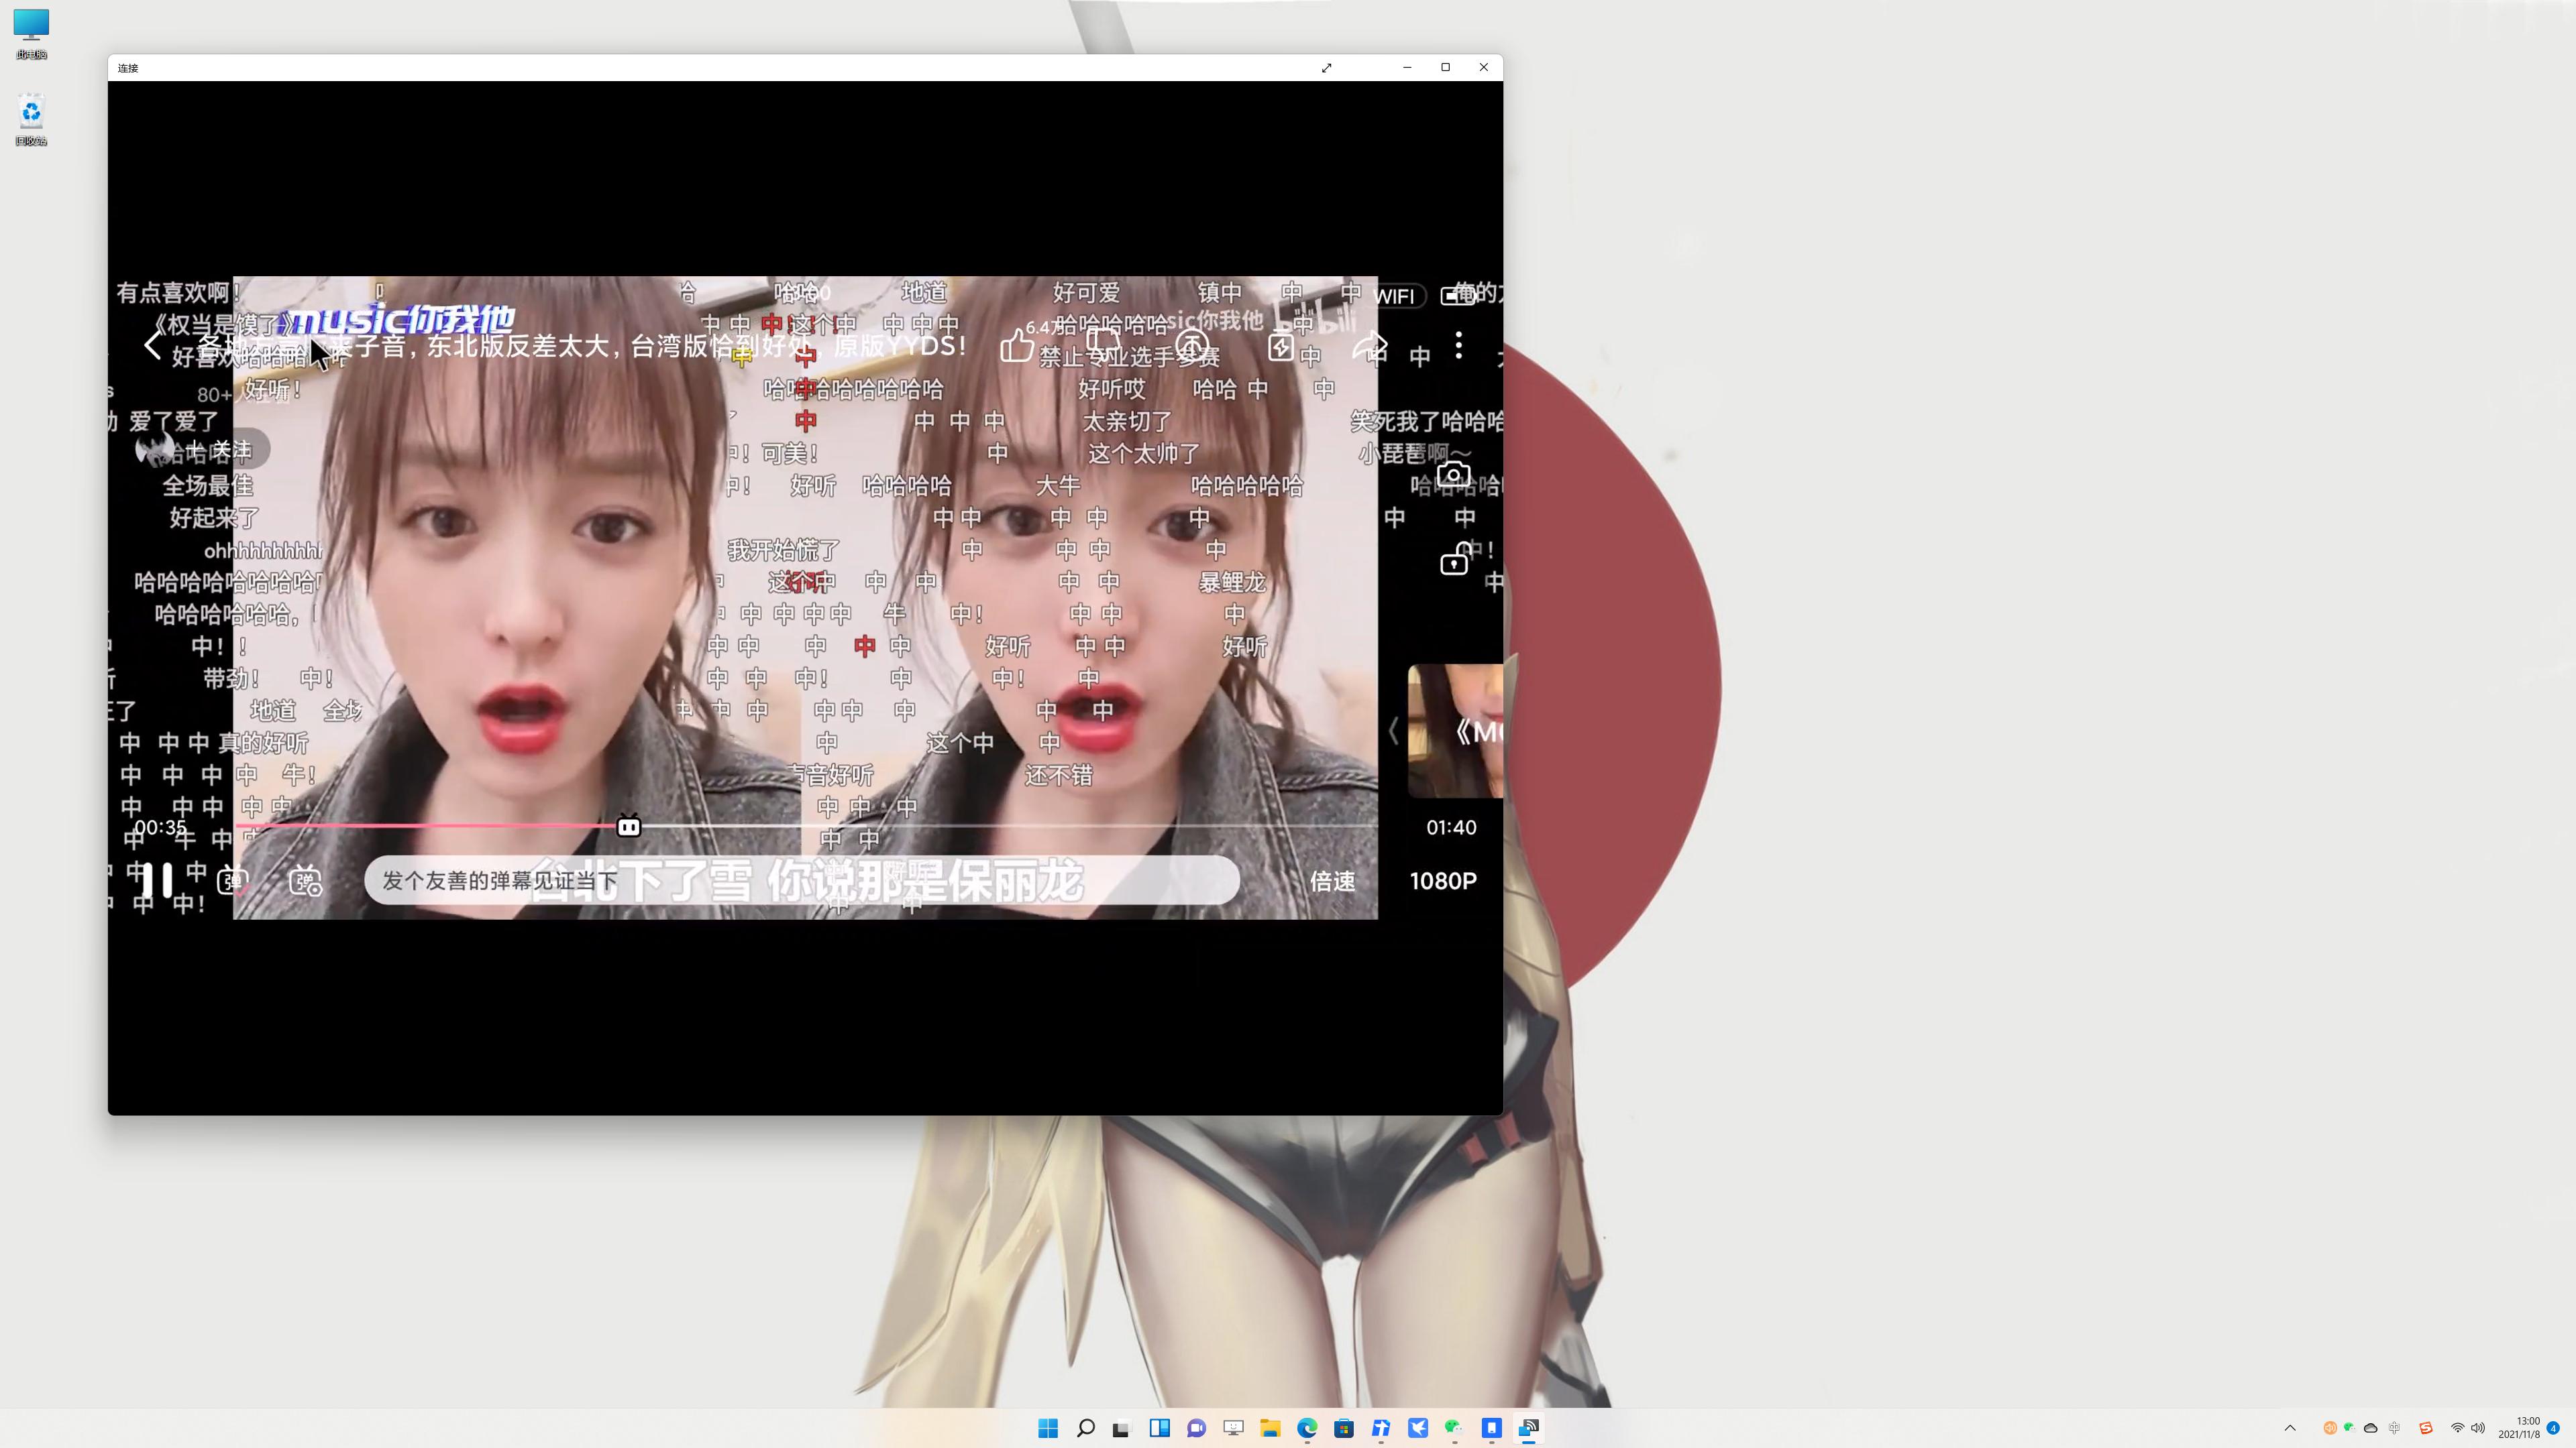
Task: Toggle the danmaku on/off switch
Action: pos(233,880)
